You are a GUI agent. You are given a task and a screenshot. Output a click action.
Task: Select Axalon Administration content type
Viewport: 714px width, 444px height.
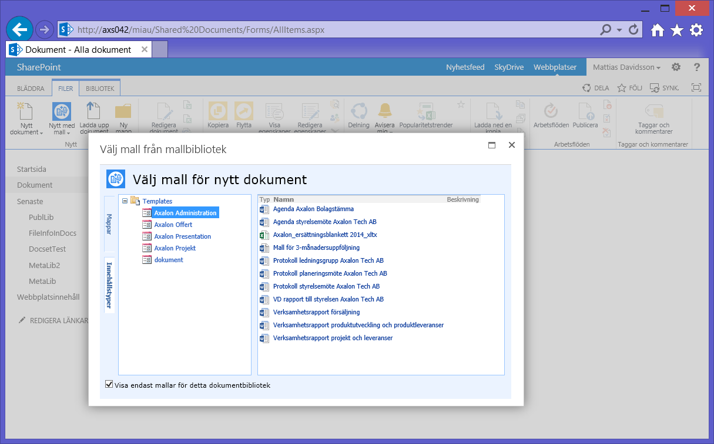click(x=185, y=213)
